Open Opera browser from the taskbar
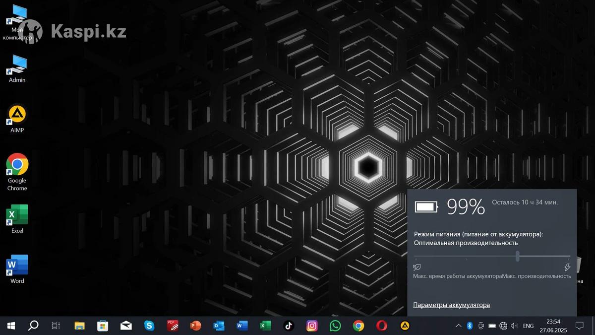Viewport: 595px width, 335px height. tap(381, 326)
